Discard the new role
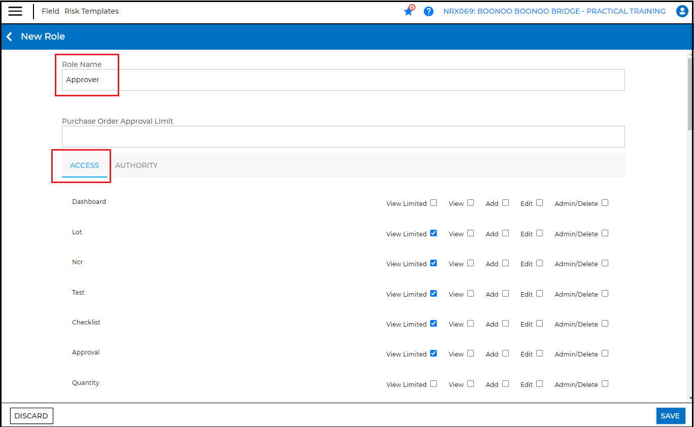Screen dimensions: 694x427 tap(31, 416)
